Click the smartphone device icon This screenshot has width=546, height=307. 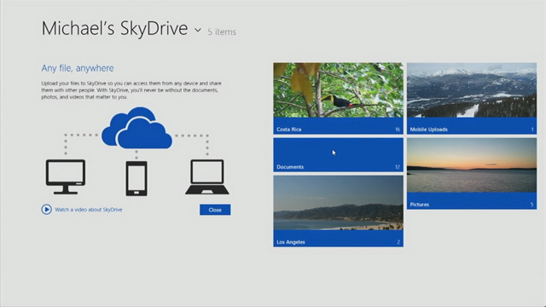click(136, 178)
